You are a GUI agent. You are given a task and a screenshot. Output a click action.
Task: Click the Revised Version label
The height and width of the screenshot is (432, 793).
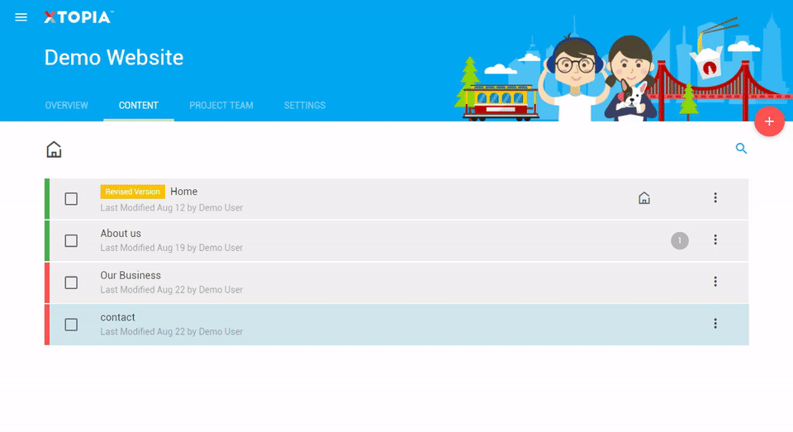click(x=132, y=192)
